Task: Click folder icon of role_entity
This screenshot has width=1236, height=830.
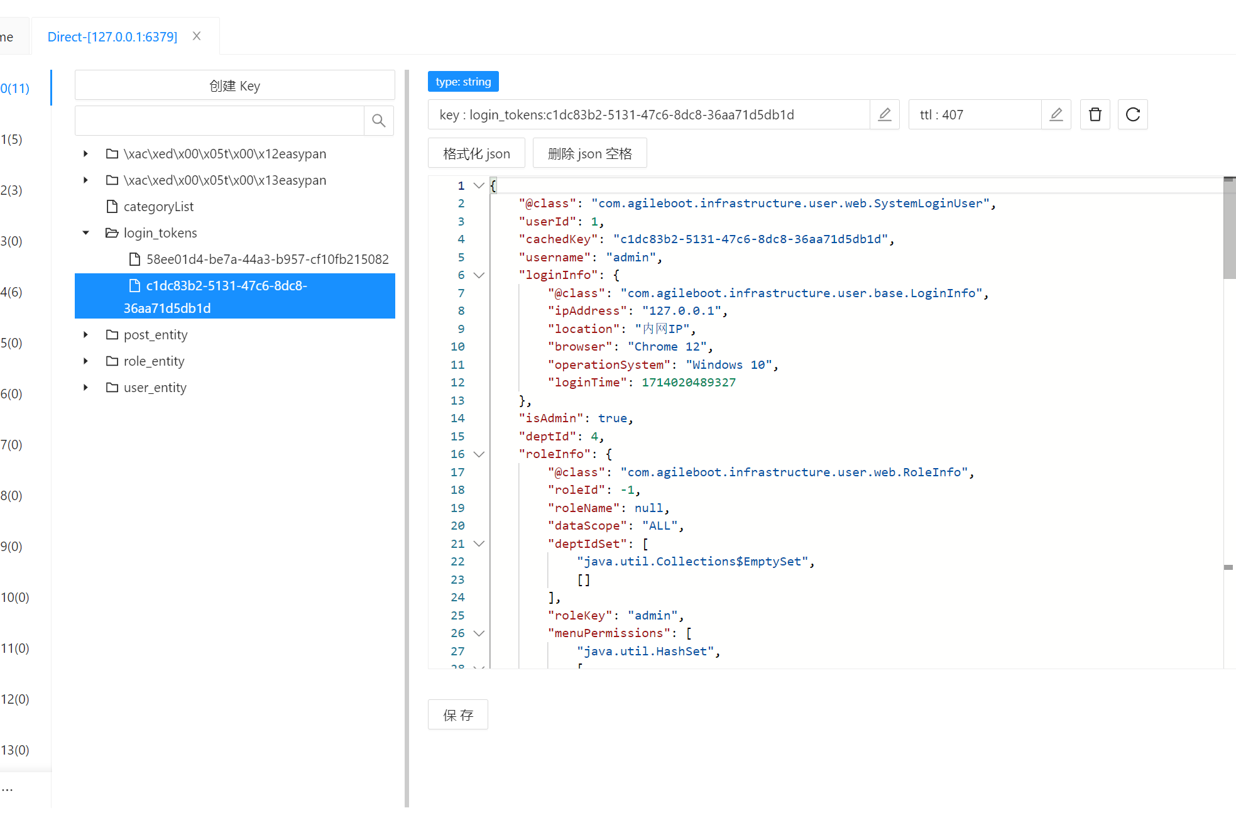Action: click(x=112, y=361)
